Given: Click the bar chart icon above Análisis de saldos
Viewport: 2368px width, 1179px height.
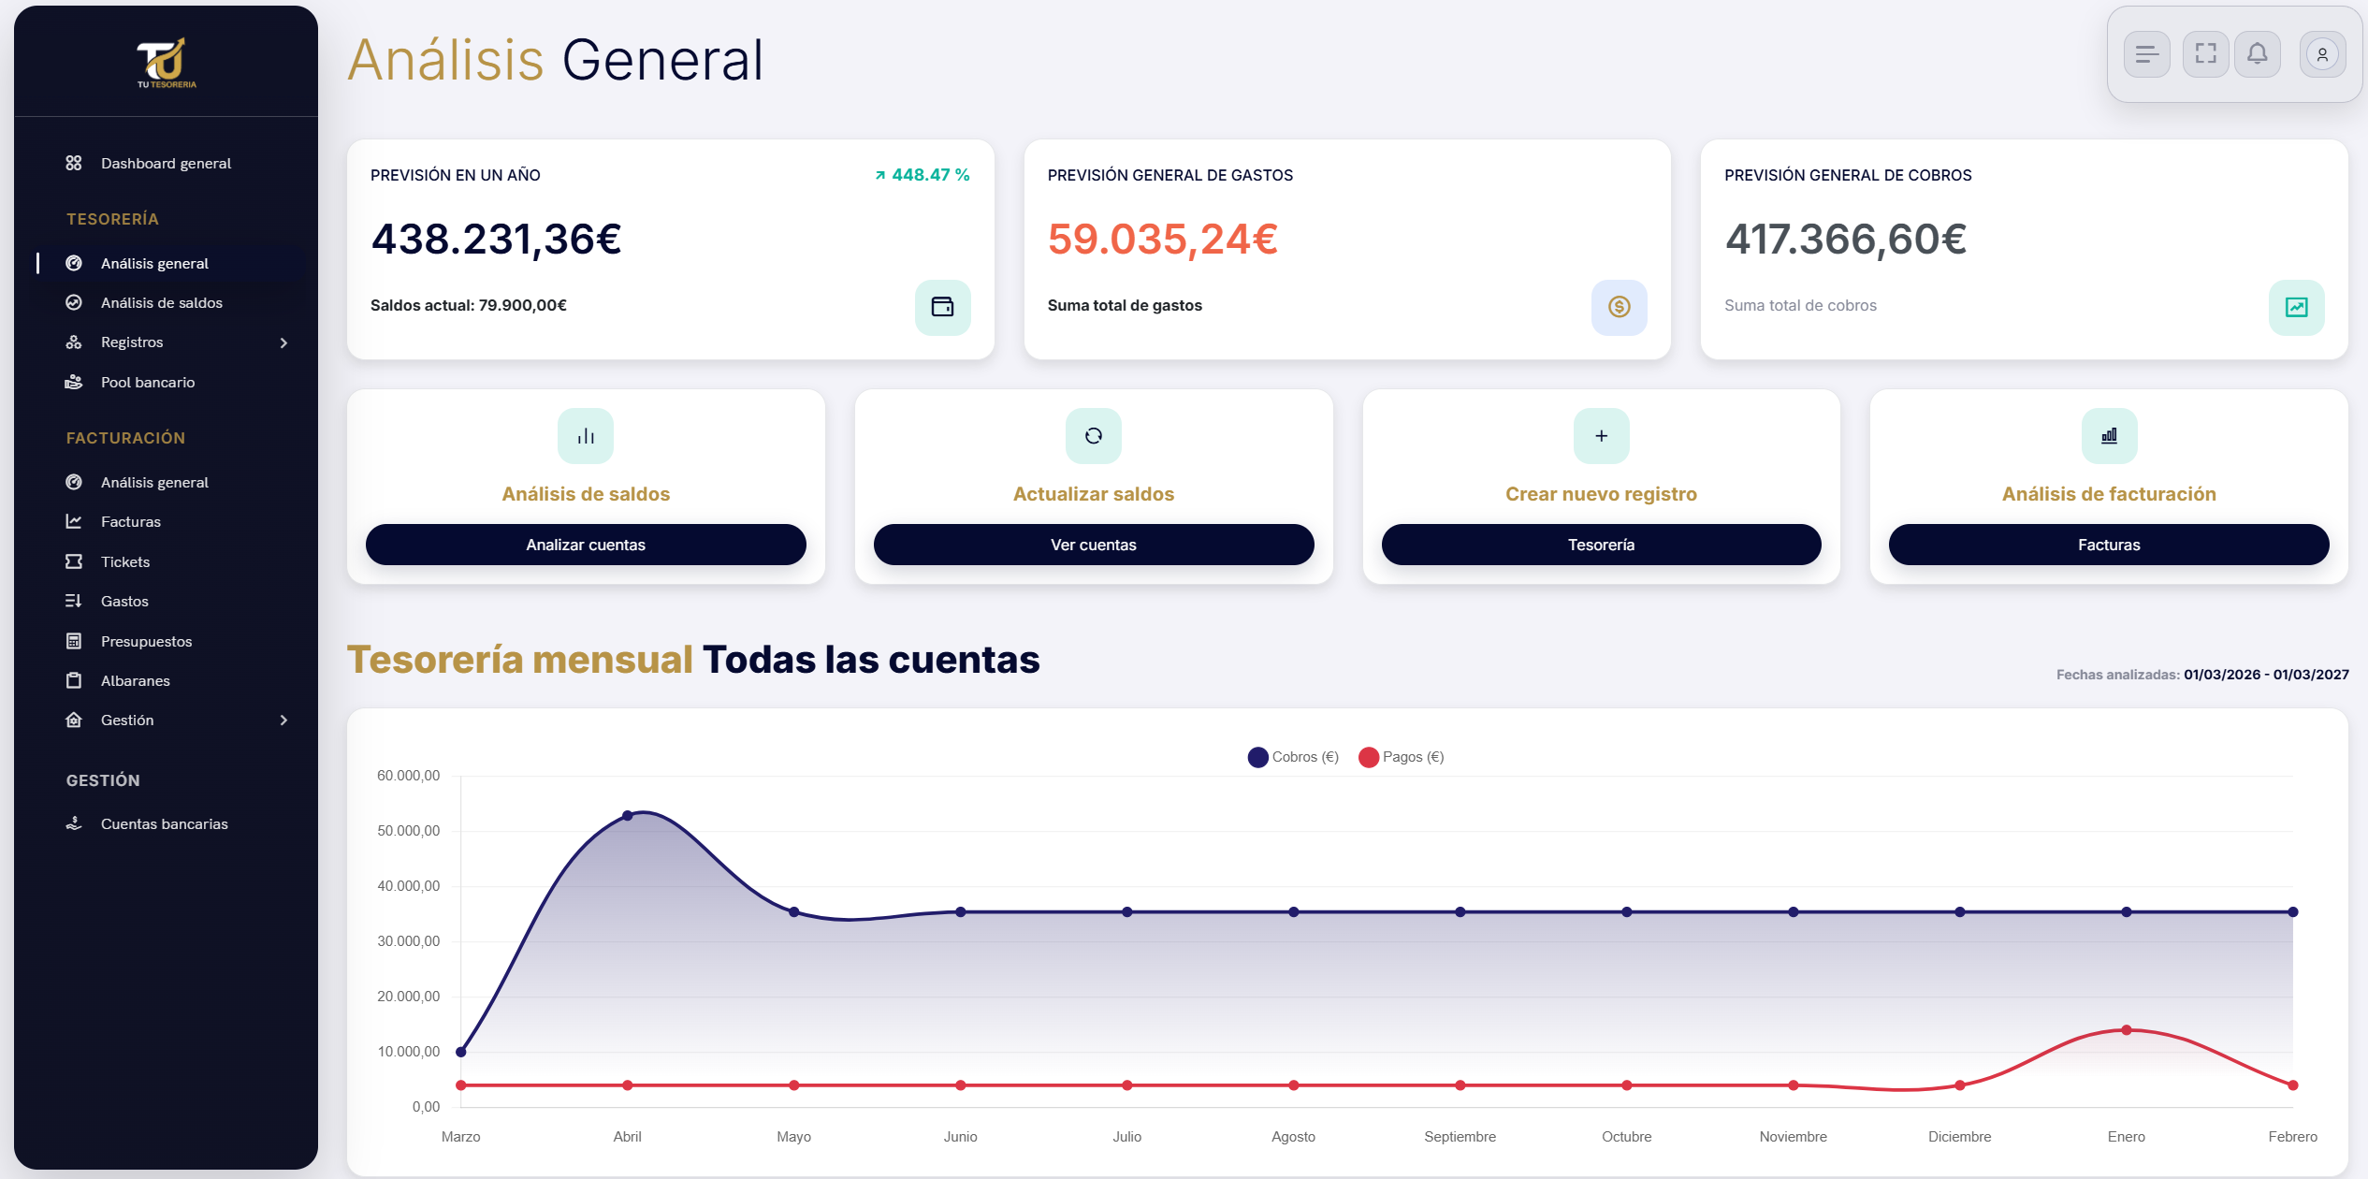Looking at the screenshot, I should 586,436.
